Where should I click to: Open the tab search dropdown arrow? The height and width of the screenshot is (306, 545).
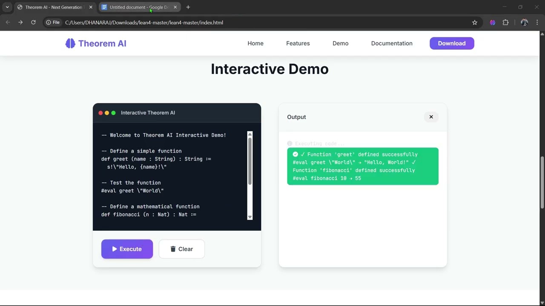pos(7,7)
